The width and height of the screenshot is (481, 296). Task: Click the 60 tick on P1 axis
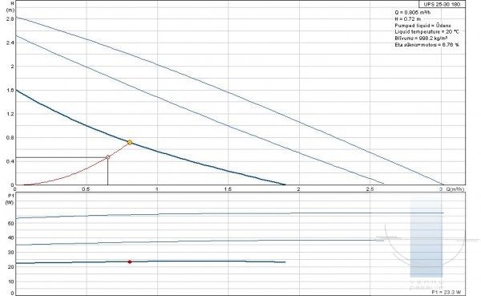pos(10,223)
